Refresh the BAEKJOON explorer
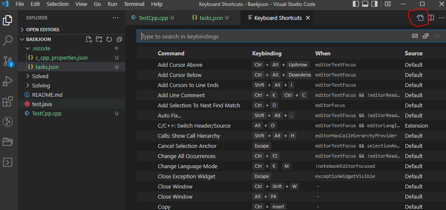The image size is (446, 210). click(109, 39)
